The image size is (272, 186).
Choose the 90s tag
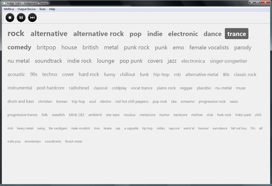34,74
